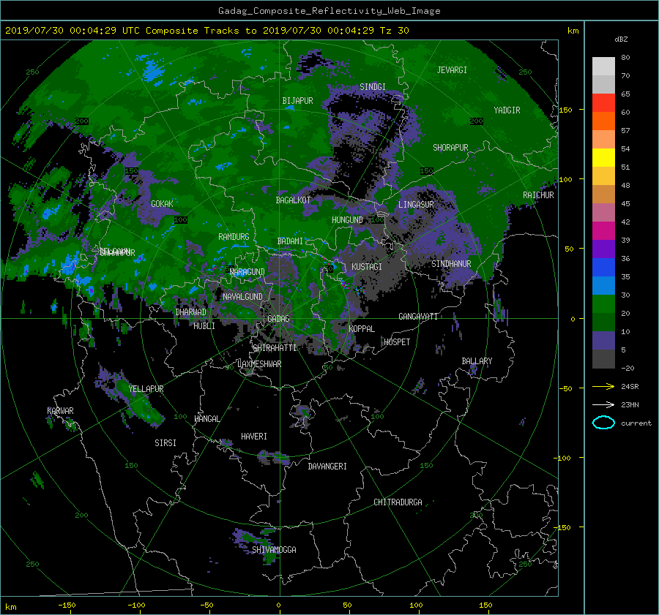Pick the light blue 30–35 dBZ swatch
Viewport: 659px width, 615px height.
pyautogui.click(x=603, y=285)
